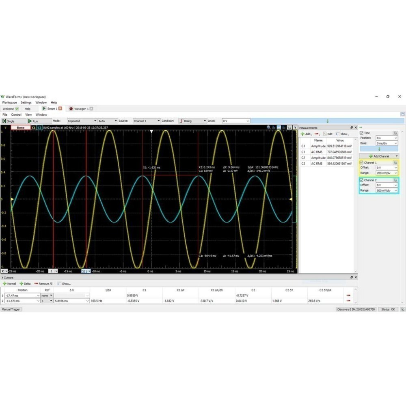This screenshot has width=406, height=406.
Task: Disable the Channel 1 checkbox
Action: click(x=362, y=162)
